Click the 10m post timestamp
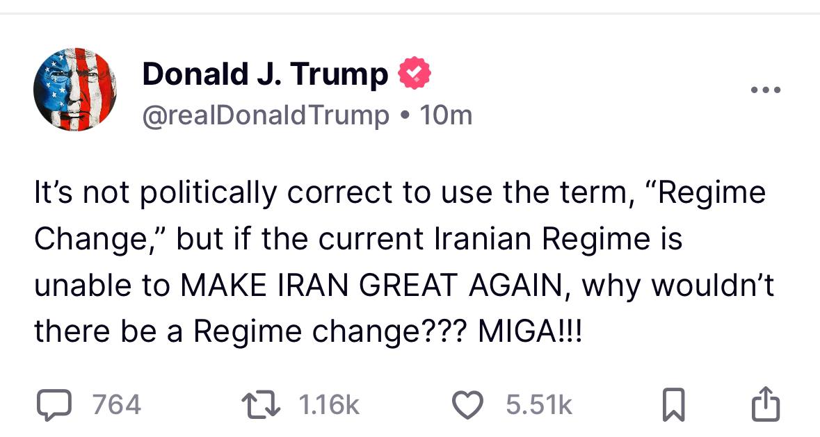 click(x=446, y=115)
